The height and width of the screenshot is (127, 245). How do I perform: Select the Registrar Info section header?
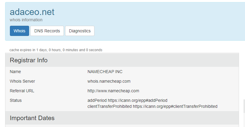[x=29, y=60]
